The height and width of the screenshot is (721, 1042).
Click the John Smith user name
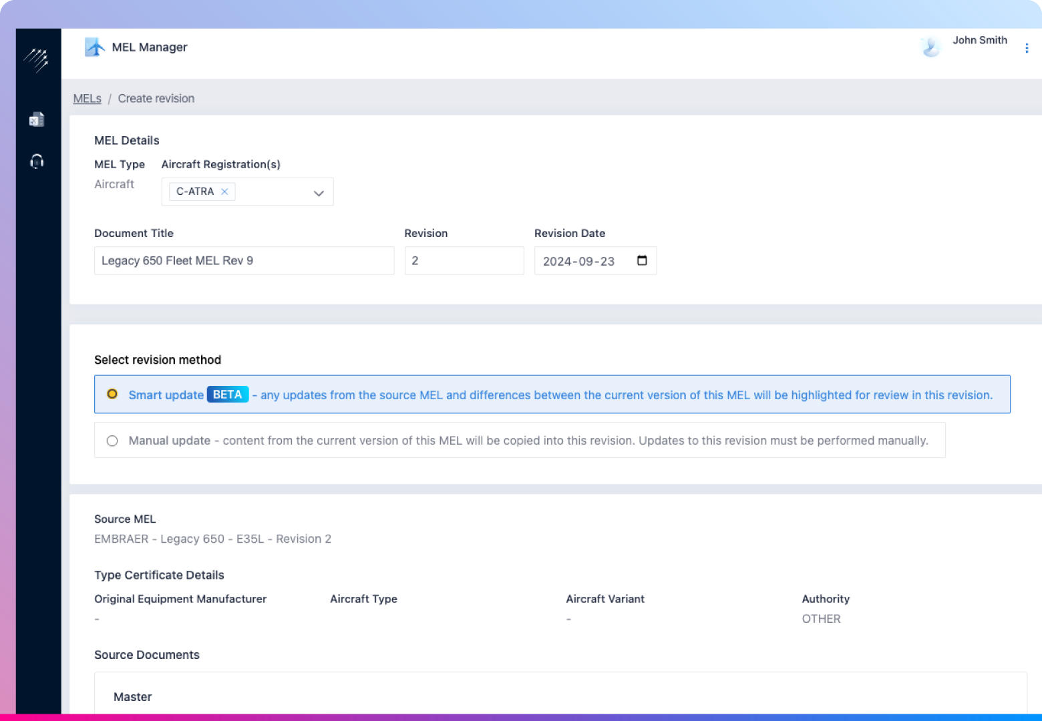[x=979, y=40]
